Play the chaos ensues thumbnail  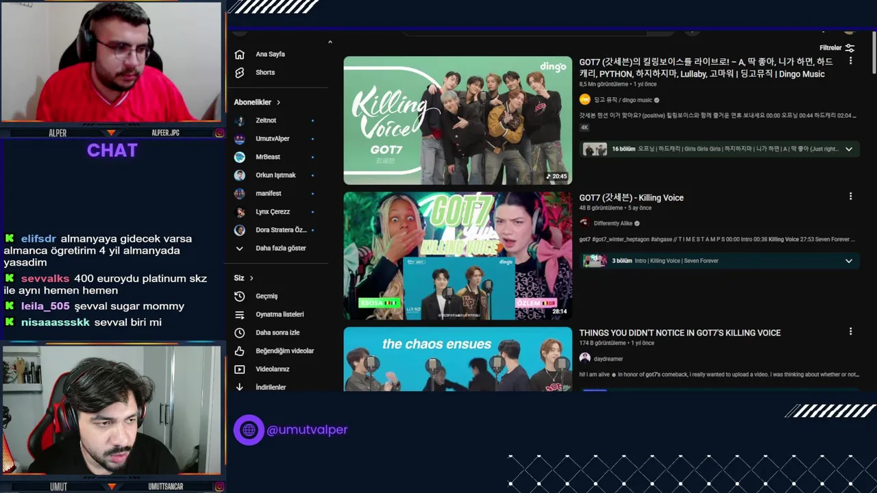458,359
